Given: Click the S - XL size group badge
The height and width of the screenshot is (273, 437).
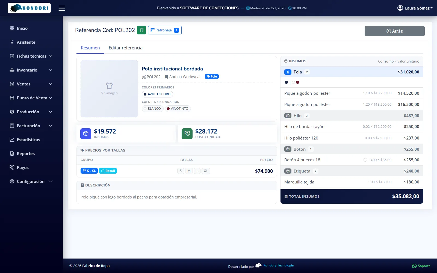Looking at the screenshot, I should [89, 171].
